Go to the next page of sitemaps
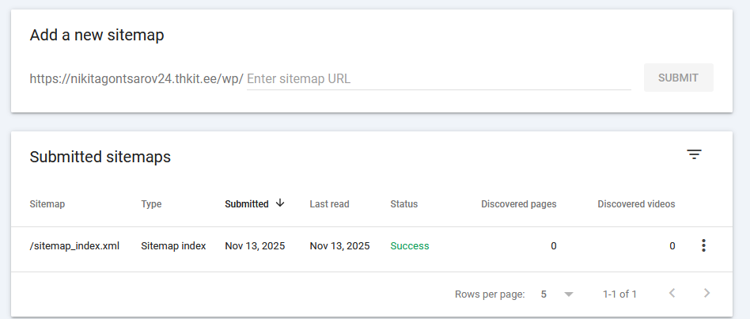Viewport: 750px width, 319px height. click(x=706, y=294)
